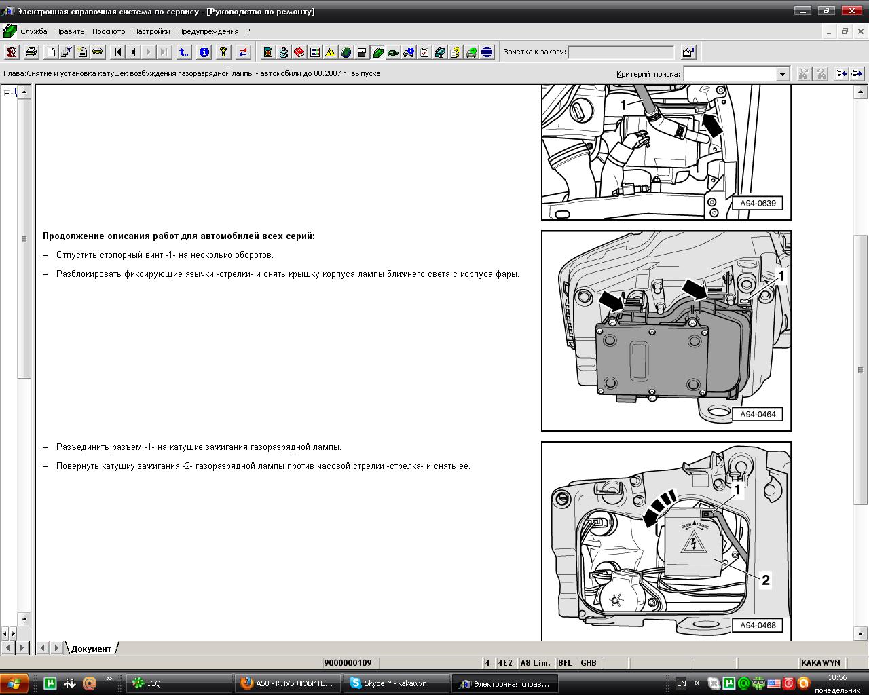Viewport: 869px width, 695px height.
Task: Click the blank new document icon
Action: click(51, 52)
